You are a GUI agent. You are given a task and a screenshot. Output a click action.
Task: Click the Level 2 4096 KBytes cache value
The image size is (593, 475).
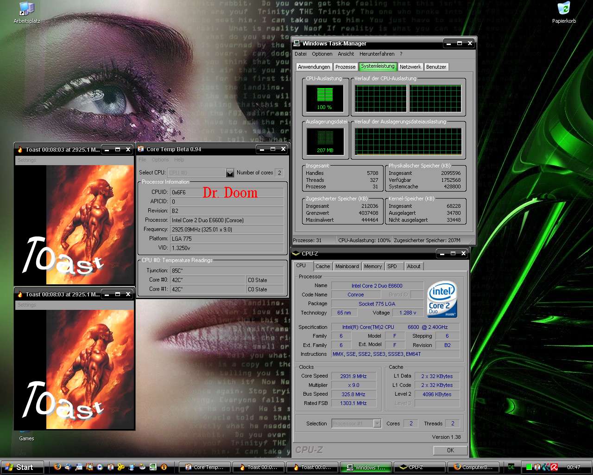pos(436,394)
